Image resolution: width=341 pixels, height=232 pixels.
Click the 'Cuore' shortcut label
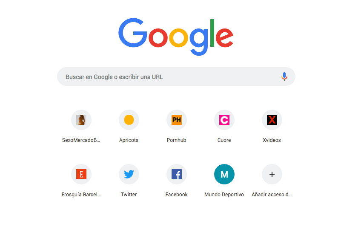tap(224, 140)
